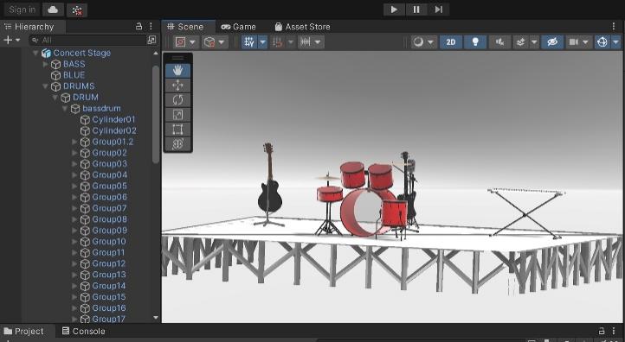Collapse the DRUMS object node
The image size is (625, 342).
point(46,86)
